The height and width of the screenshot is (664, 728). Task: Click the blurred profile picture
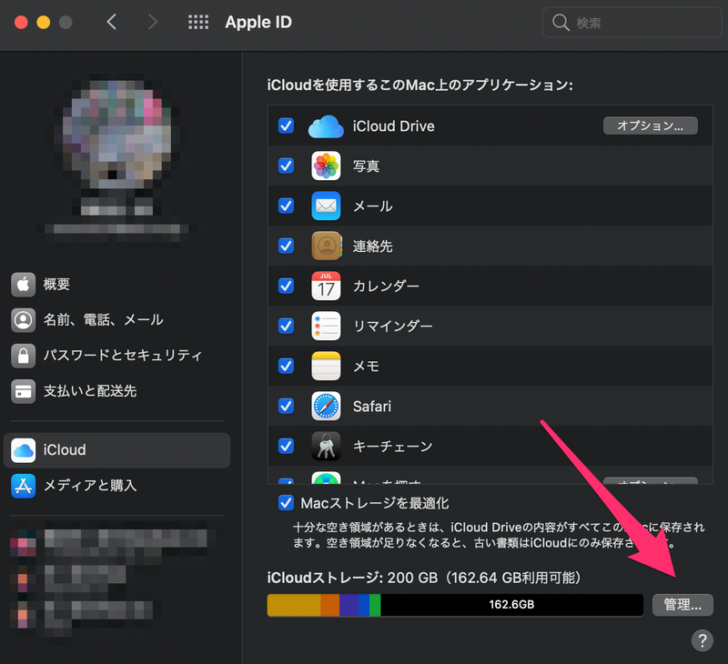click(116, 135)
